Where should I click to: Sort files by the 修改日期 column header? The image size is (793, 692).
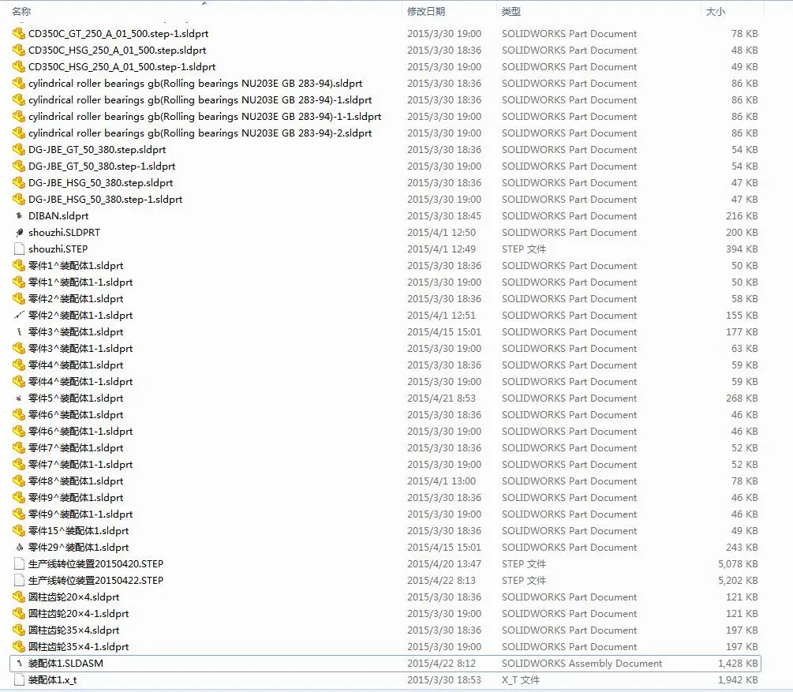(426, 11)
